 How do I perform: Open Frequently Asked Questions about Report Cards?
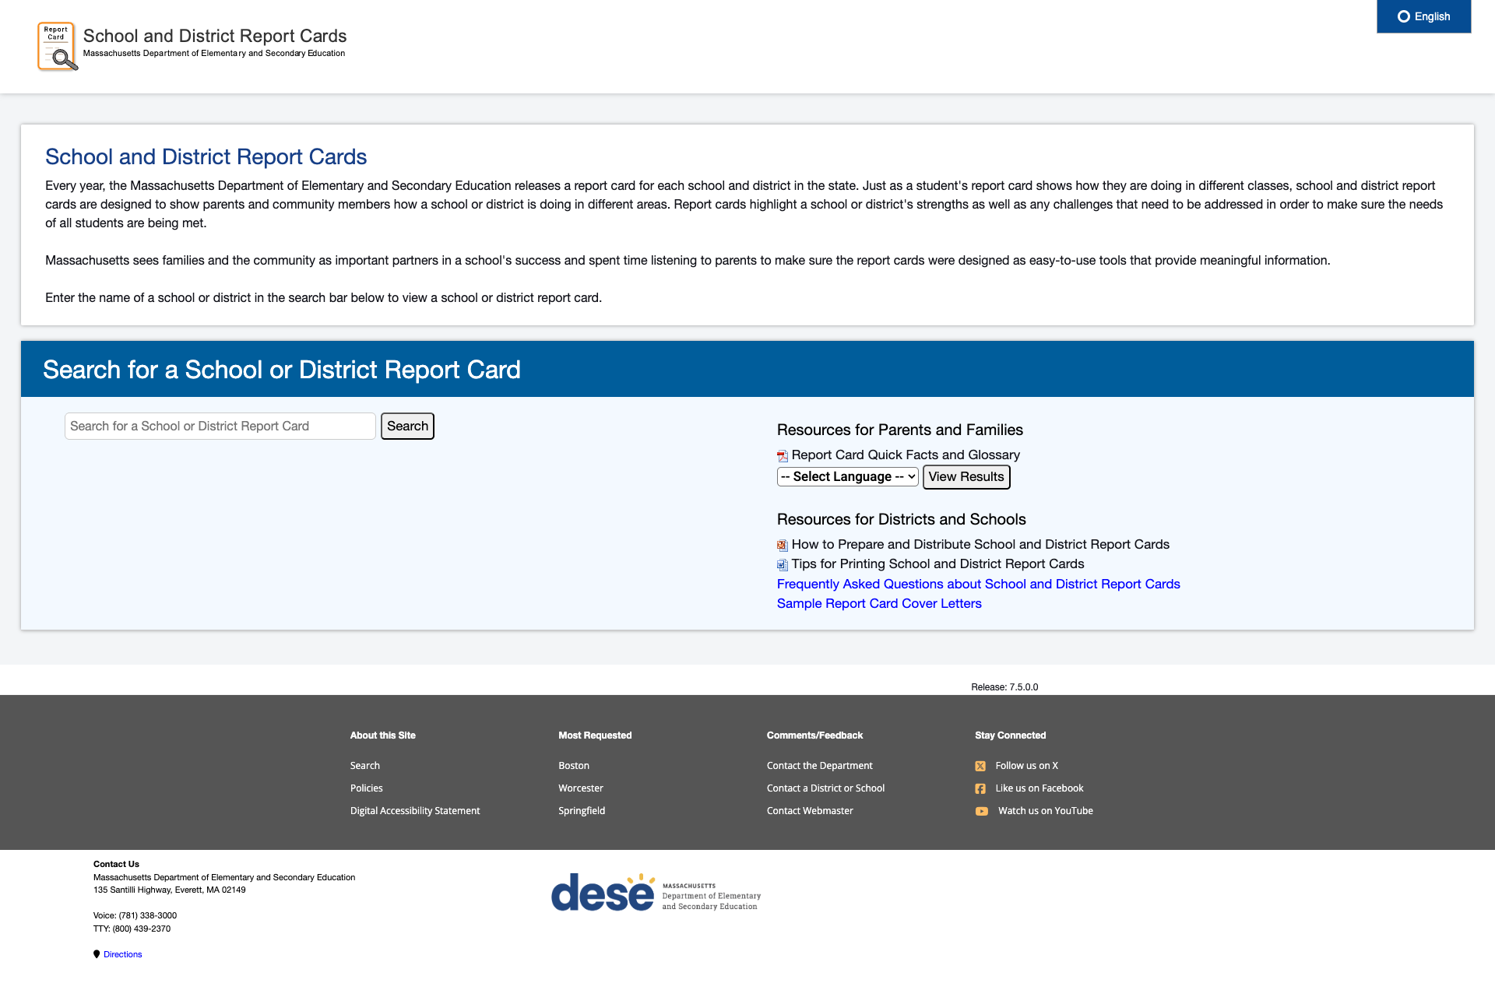pos(979,584)
